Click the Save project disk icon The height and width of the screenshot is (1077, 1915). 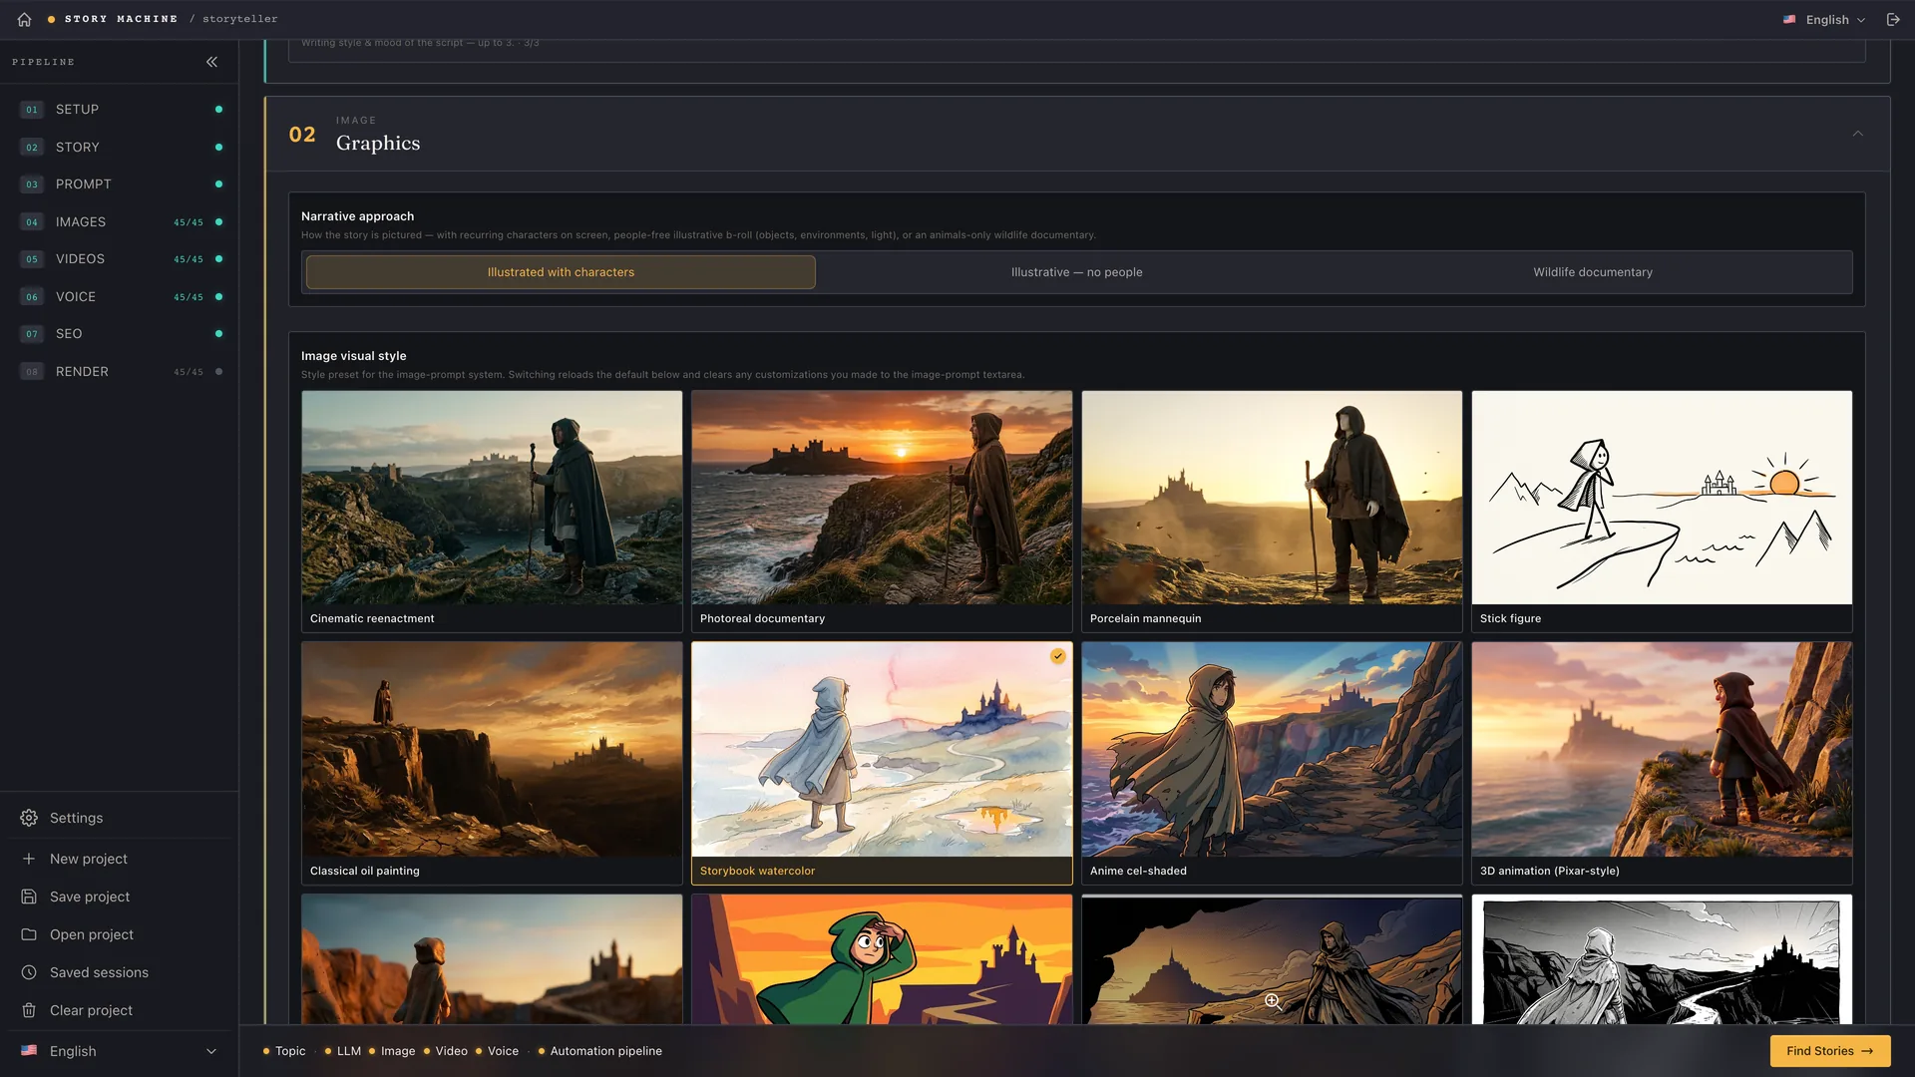(29, 897)
